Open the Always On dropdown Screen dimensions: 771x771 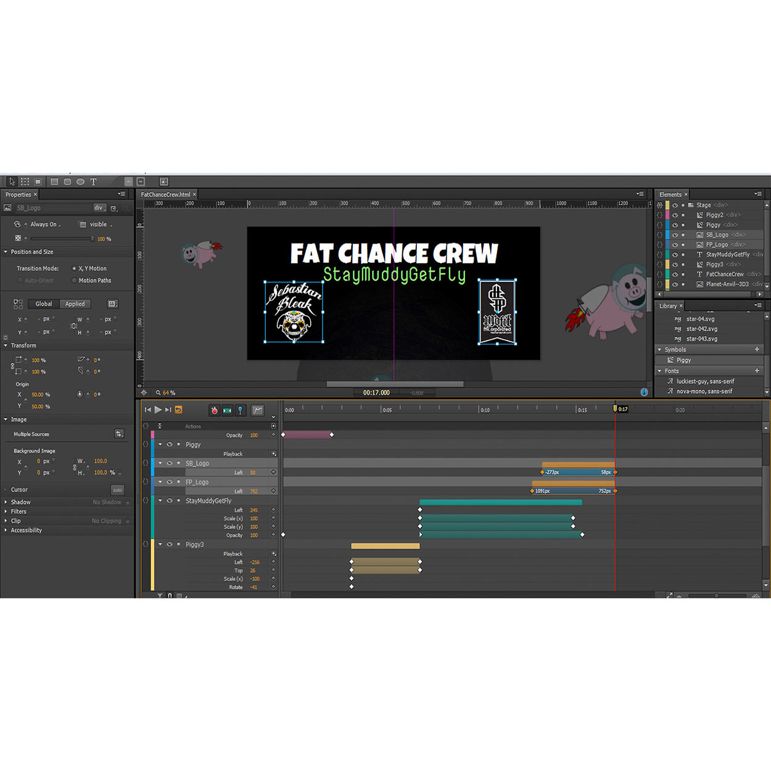tap(46, 225)
